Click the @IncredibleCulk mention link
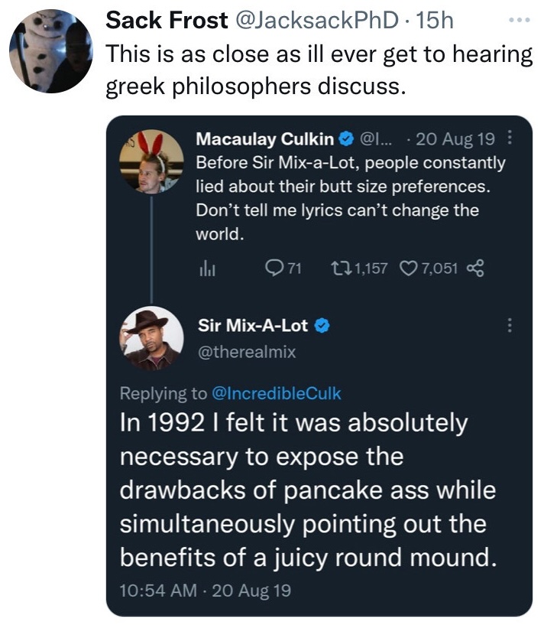 (276, 393)
